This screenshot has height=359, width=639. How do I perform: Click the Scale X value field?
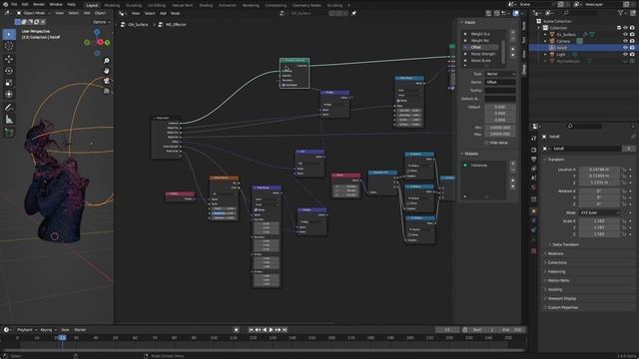pos(599,221)
